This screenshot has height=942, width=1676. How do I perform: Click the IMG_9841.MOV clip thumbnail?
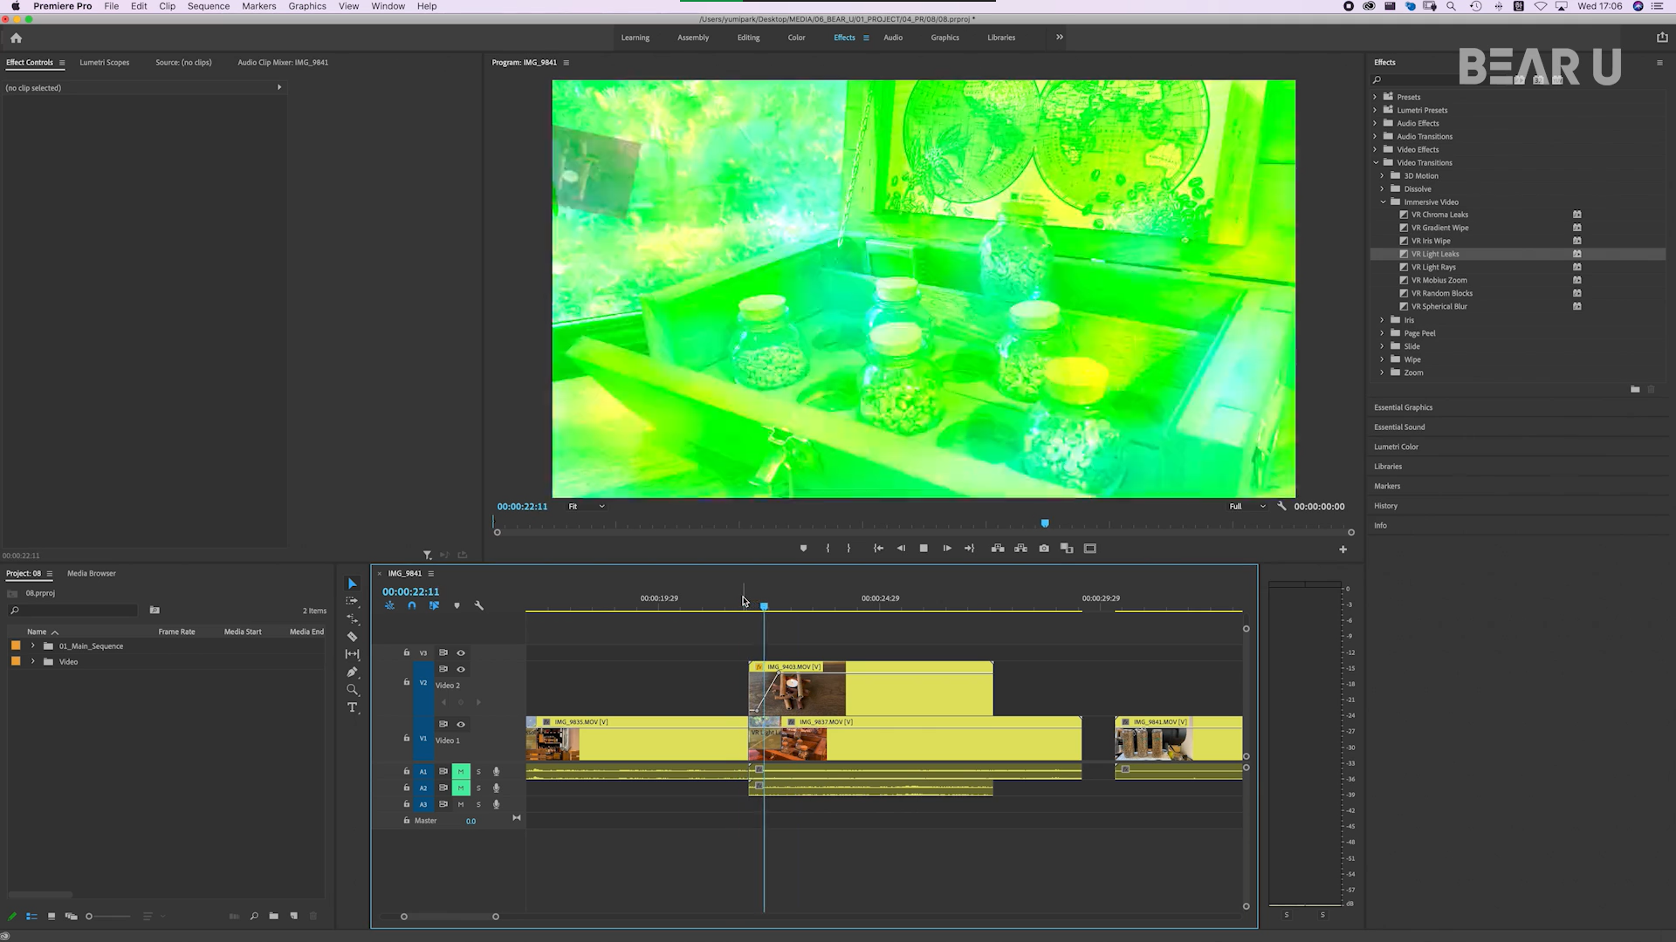pyautogui.click(x=1152, y=744)
